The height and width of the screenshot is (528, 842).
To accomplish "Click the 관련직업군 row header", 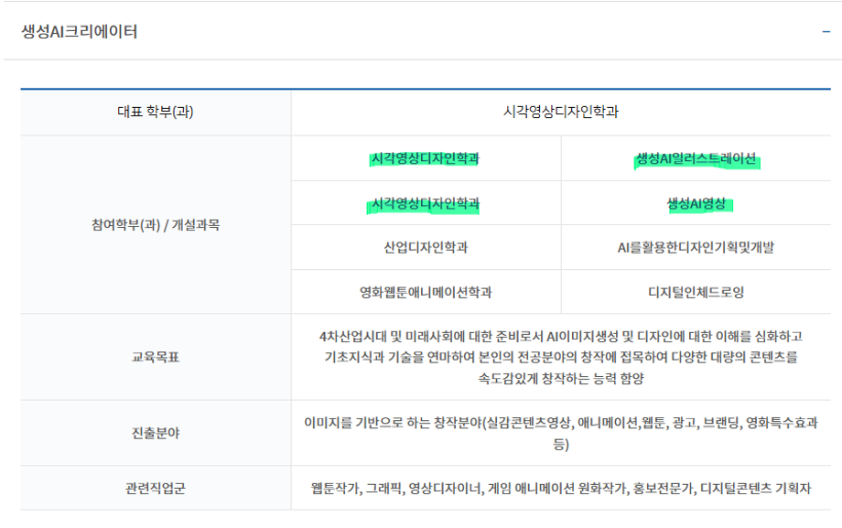I will tap(156, 489).
